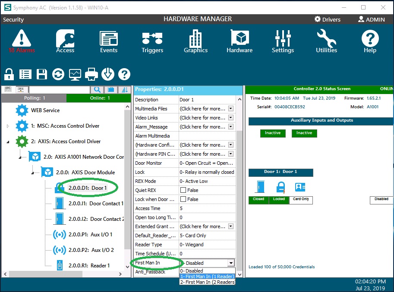The height and width of the screenshot is (292, 394).
Task: Click the Disabled status button
Action: (x=381, y=200)
